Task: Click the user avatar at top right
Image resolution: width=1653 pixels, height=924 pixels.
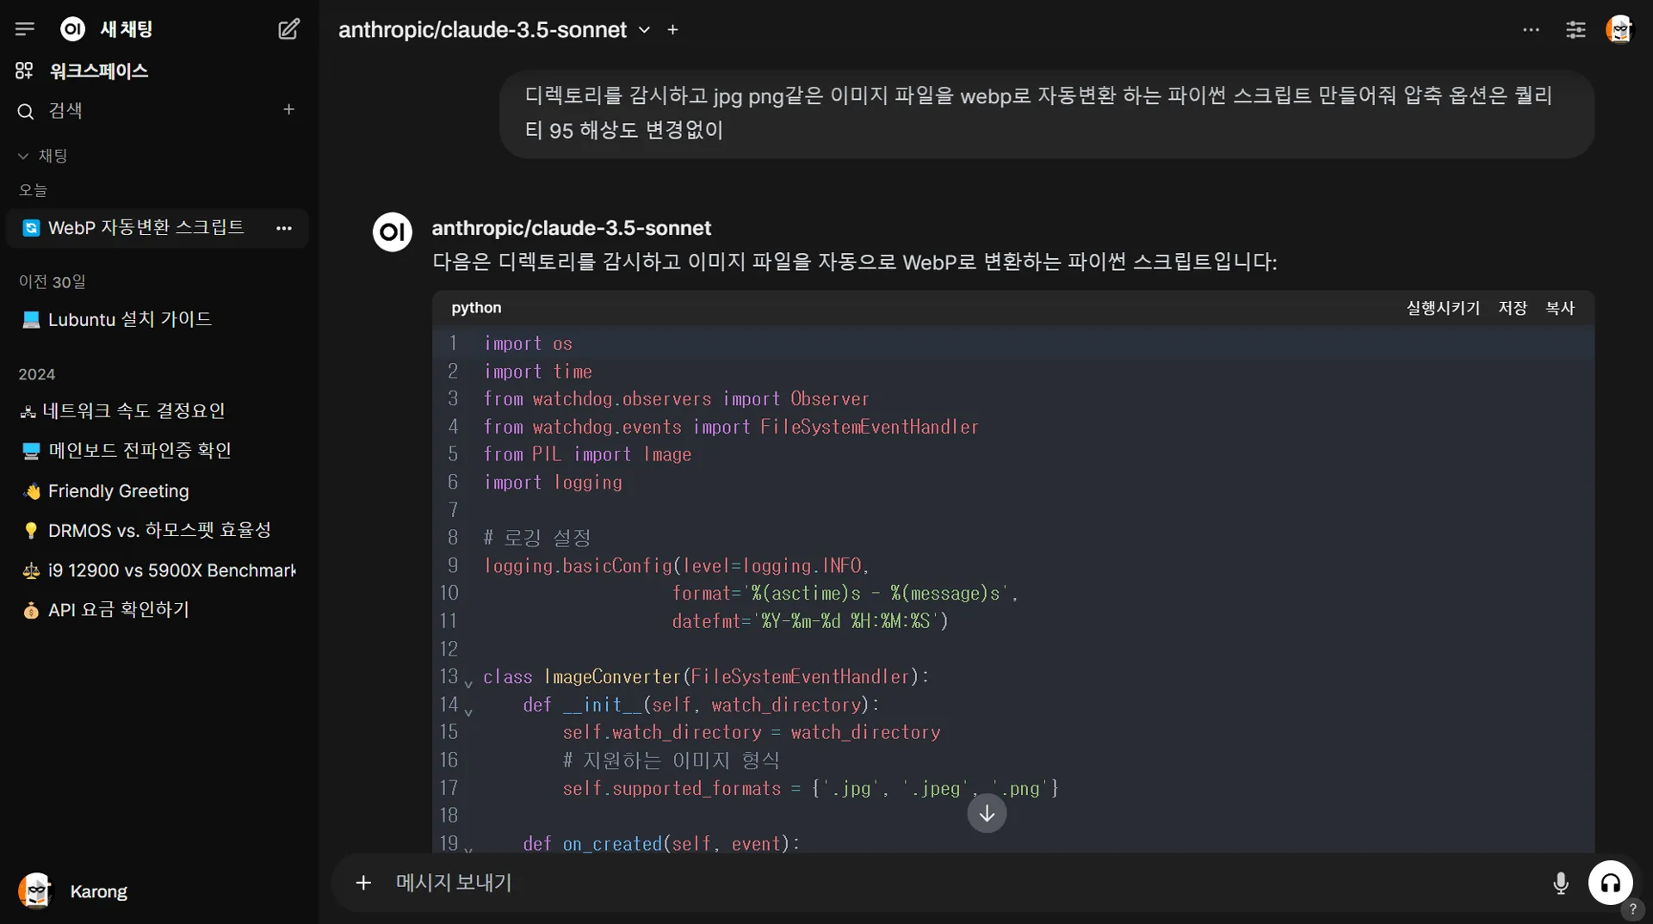Action: click(x=1619, y=29)
